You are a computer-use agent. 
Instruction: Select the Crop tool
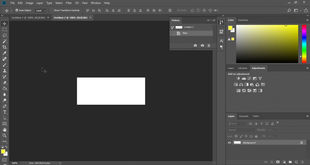click(5, 47)
